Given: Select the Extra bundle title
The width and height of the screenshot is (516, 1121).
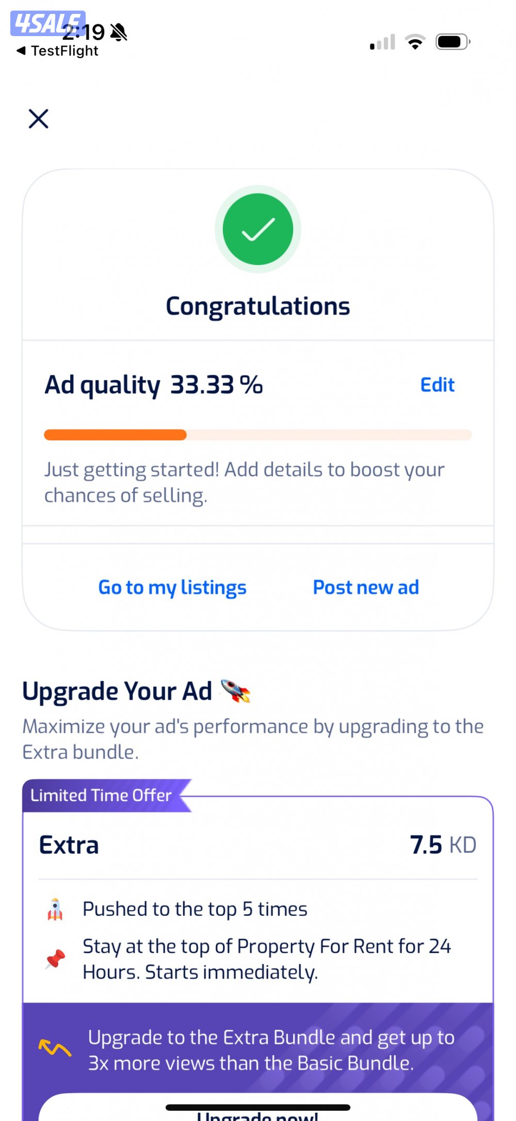Looking at the screenshot, I should [x=69, y=846].
